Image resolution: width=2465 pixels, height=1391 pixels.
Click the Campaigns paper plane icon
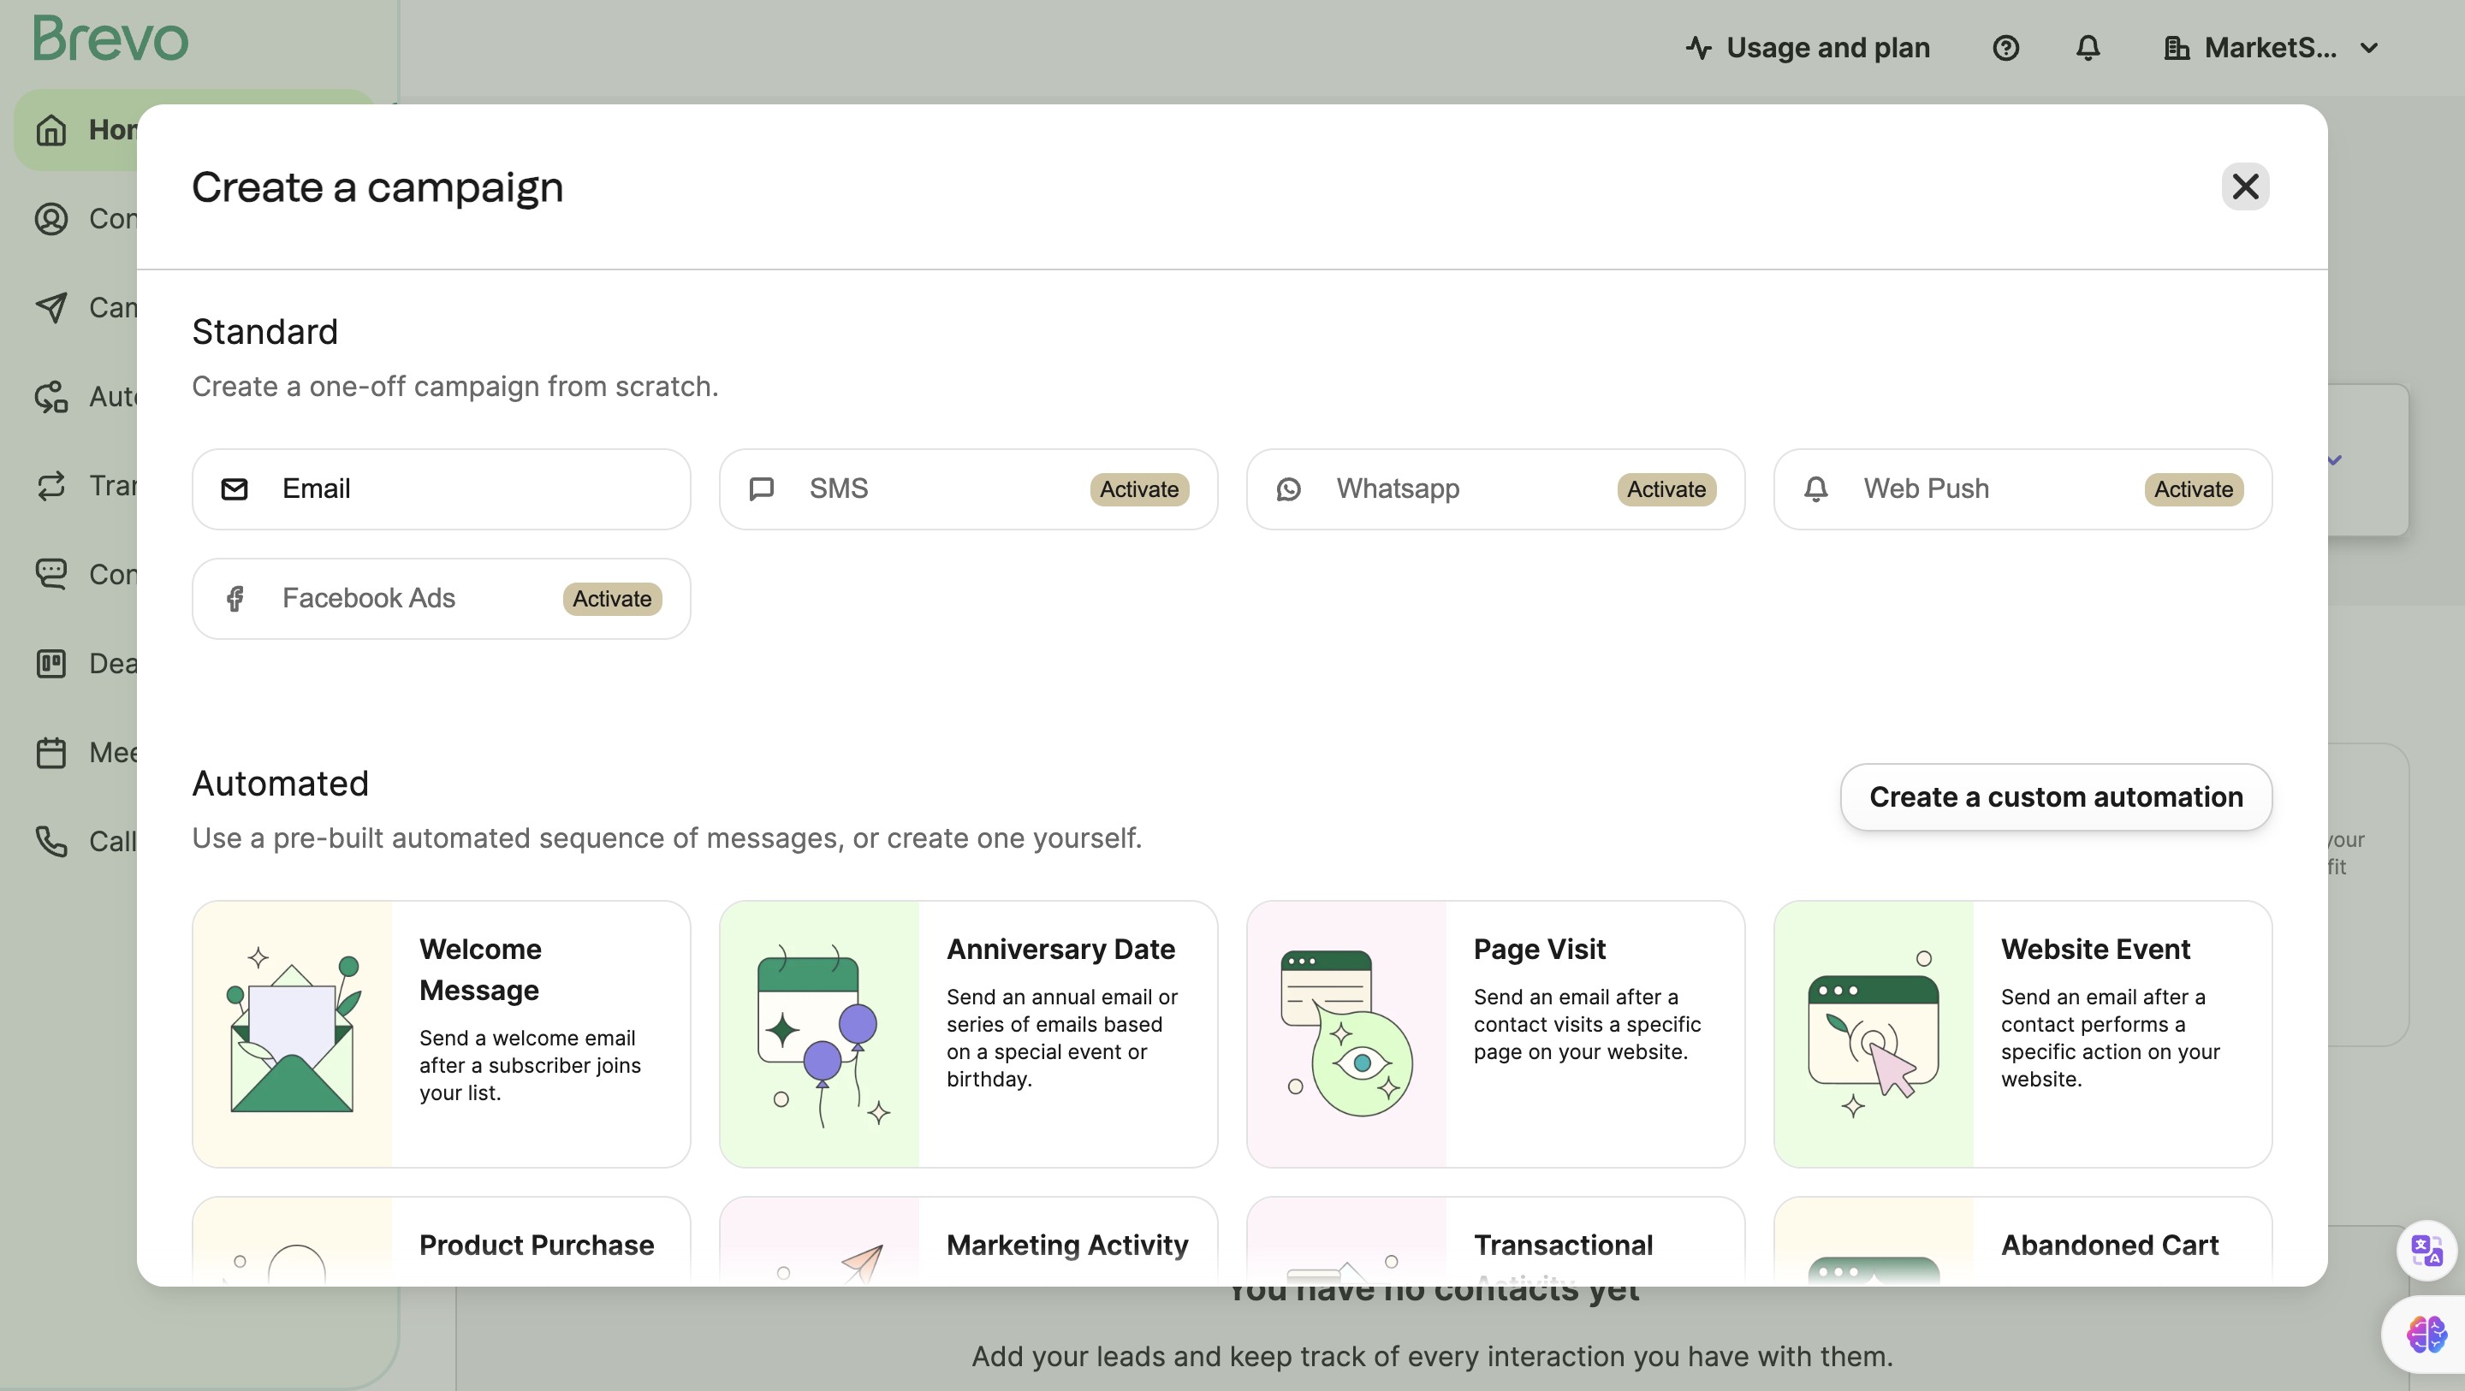click(51, 308)
